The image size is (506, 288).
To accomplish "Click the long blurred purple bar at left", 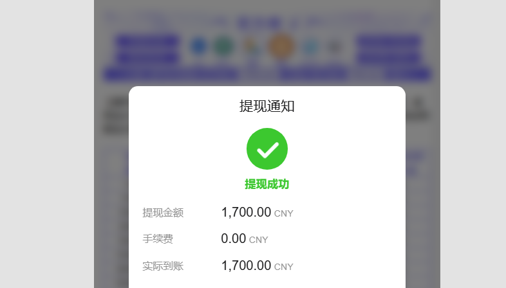I will (171, 75).
